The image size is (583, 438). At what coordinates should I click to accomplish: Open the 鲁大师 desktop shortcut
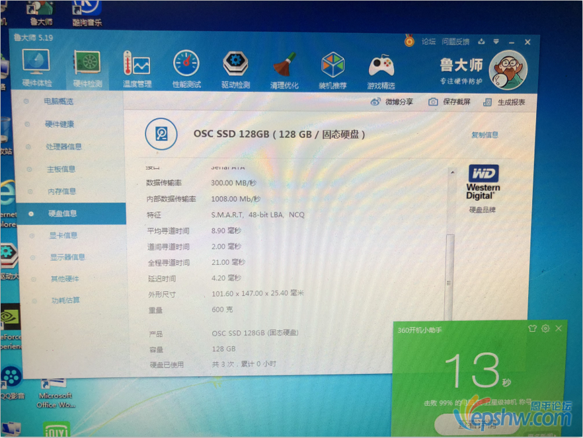[41, 14]
